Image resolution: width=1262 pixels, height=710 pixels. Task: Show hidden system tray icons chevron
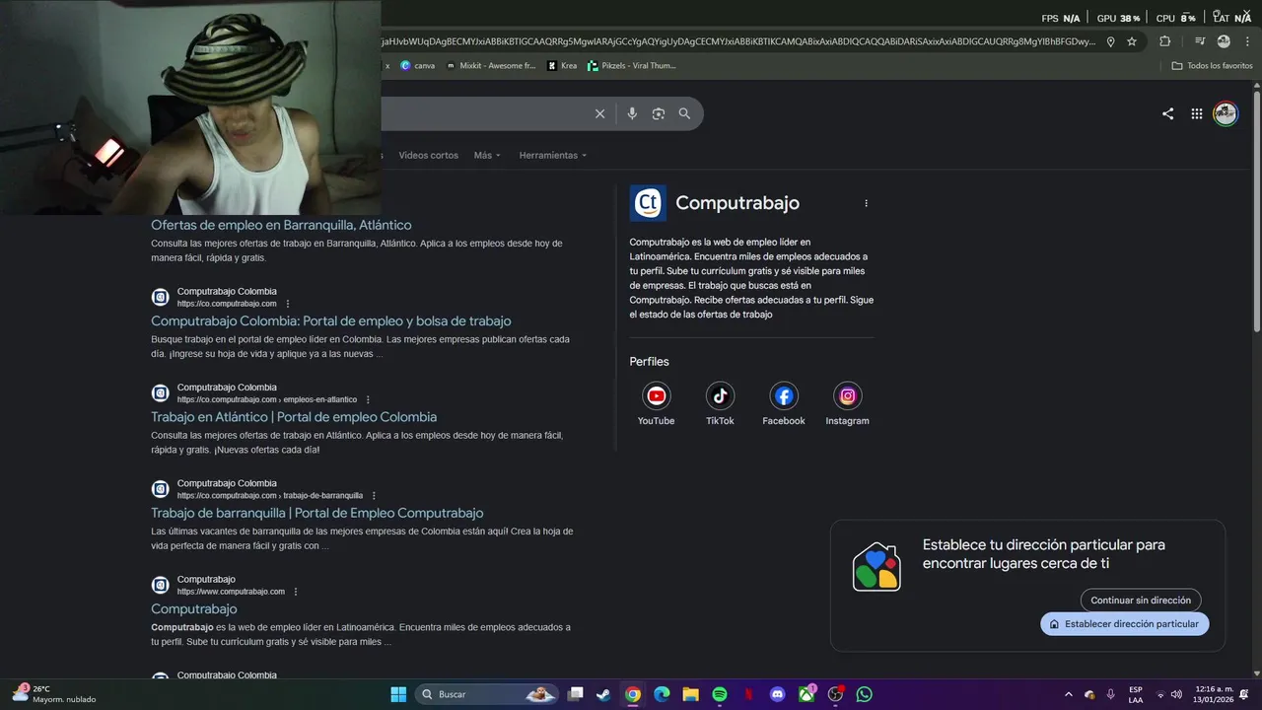(1068, 694)
